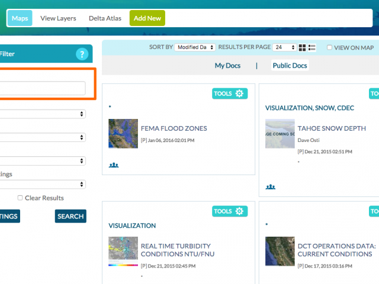Image resolution: width=379 pixels, height=284 pixels.
Task: Click group sharing icon on FEMA Flood Zones card
Action: (114, 165)
